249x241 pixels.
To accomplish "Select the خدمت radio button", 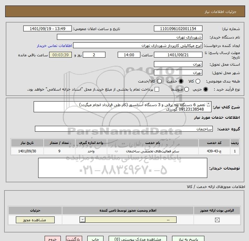I will click(181, 81).
